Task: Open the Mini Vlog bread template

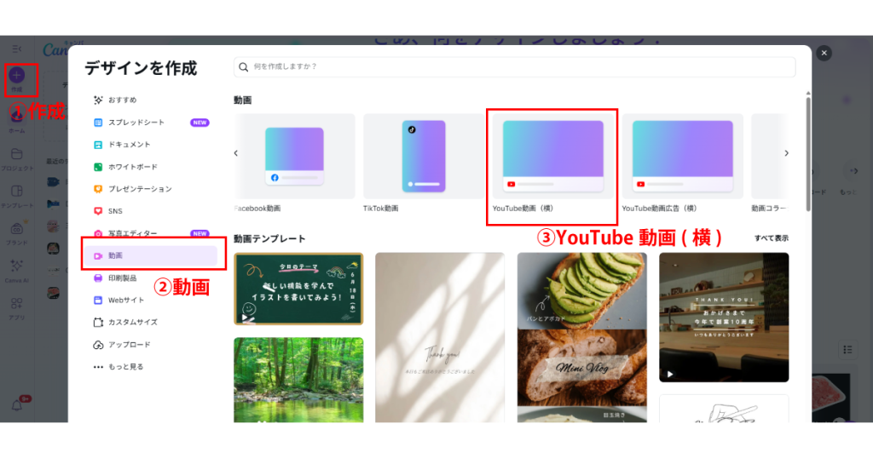Action: click(x=581, y=368)
